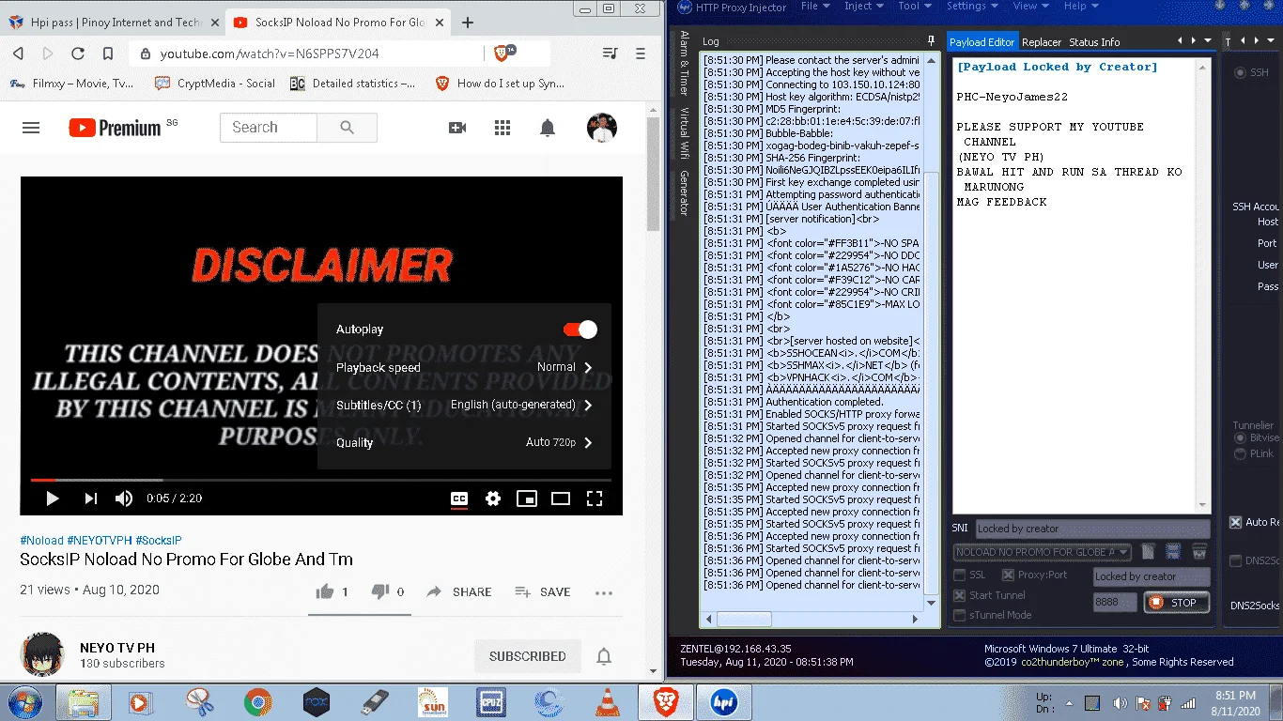Open YouTube account avatar menu

601,128
